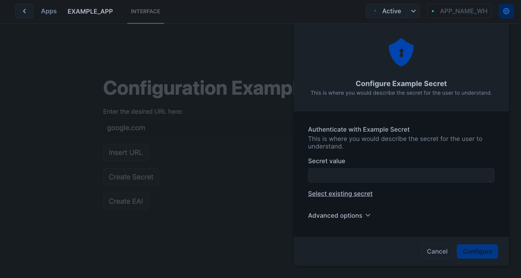Open the Select existing secret link
The image size is (521, 278).
(340, 194)
